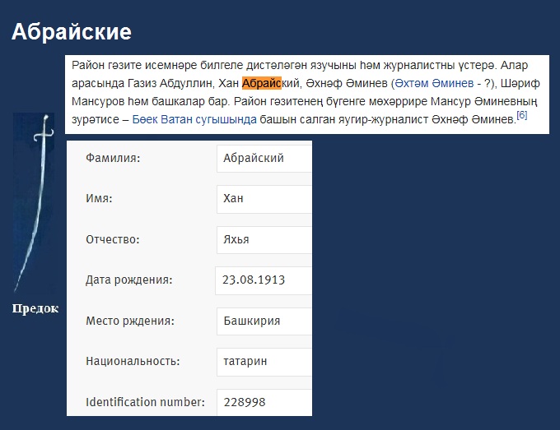Click the Имя: label
Image resolution: width=560 pixels, height=430 pixels.
tap(99, 199)
